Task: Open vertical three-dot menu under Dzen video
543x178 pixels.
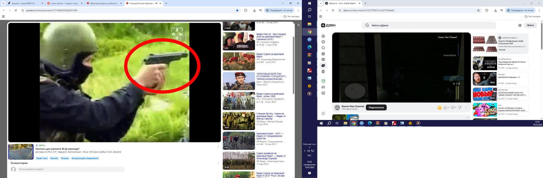Action: coord(466,108)
